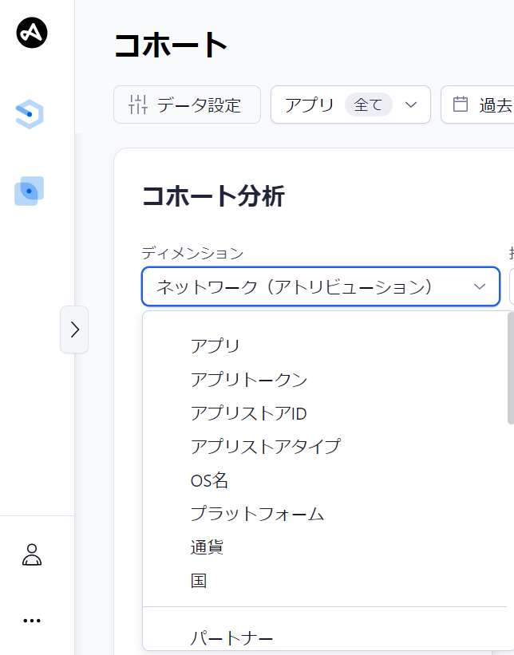The image size is (514, 655).
Task: Select アプリトークン option
Action: click(x=248, y=379)
